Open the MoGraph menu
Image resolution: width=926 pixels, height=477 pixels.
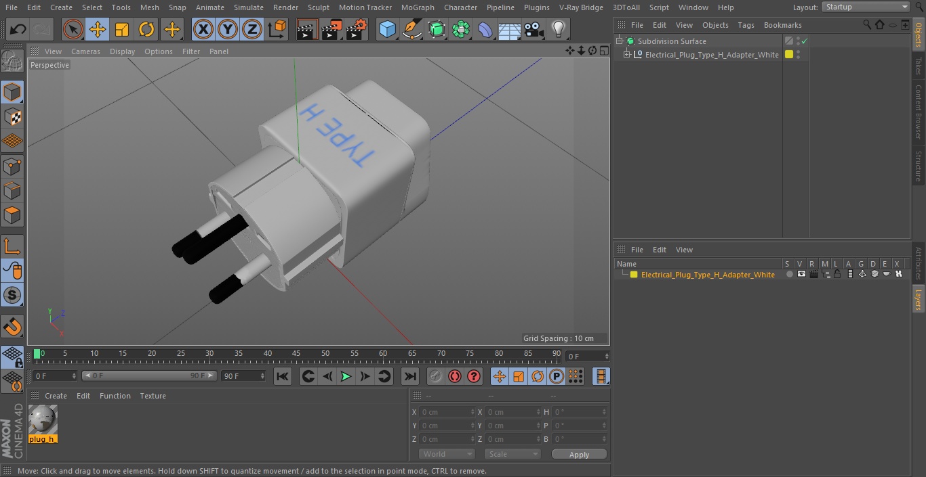418,7
